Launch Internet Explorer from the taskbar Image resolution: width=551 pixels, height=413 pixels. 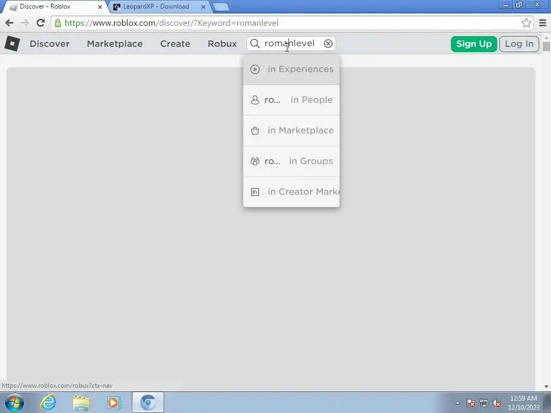[x=48, y=402]
